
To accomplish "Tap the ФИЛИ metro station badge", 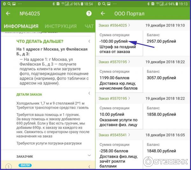I will coord(25,165).
